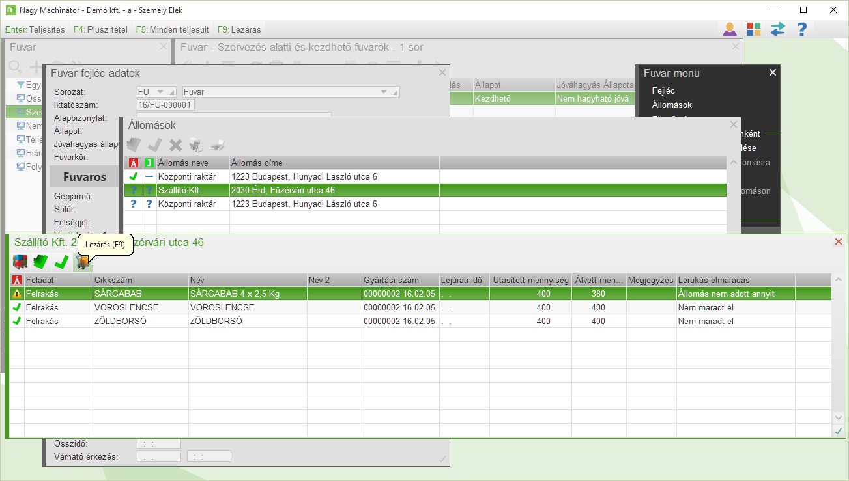Close the Fuvar menü panel
The width and height of the screenshot is (849, 481).
tap(773, 72)
